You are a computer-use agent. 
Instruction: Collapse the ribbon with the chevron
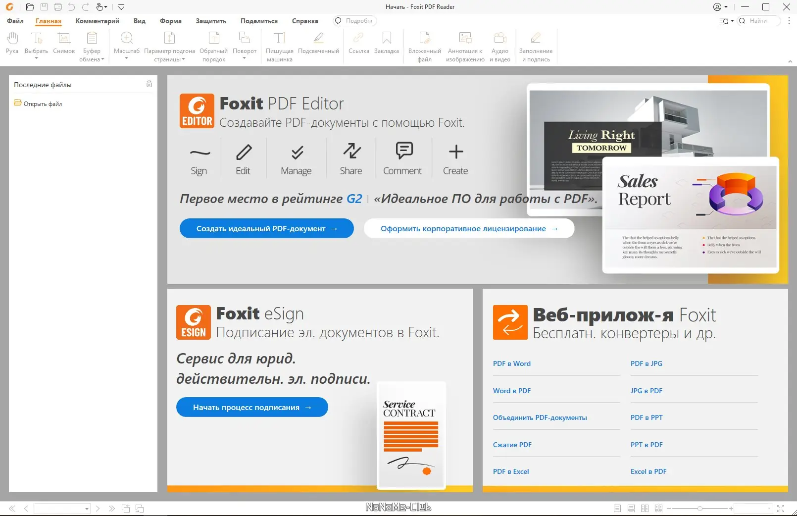[x=790, y=61]
